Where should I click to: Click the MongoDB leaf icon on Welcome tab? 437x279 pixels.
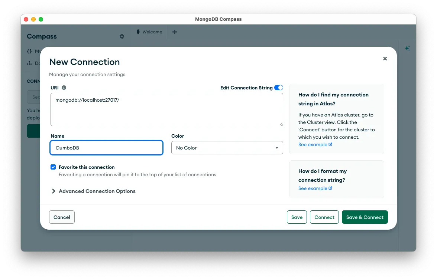[138, 32]
